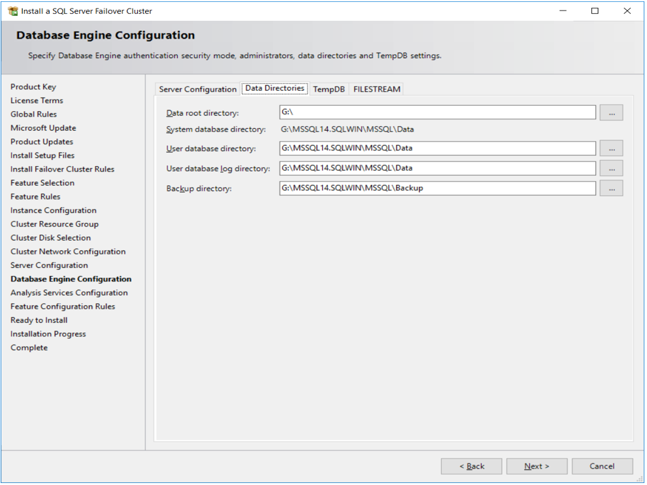Select Install Setup Files step
Image resolution: width=647 pixels, height=485 pixels.
[42, 155]
